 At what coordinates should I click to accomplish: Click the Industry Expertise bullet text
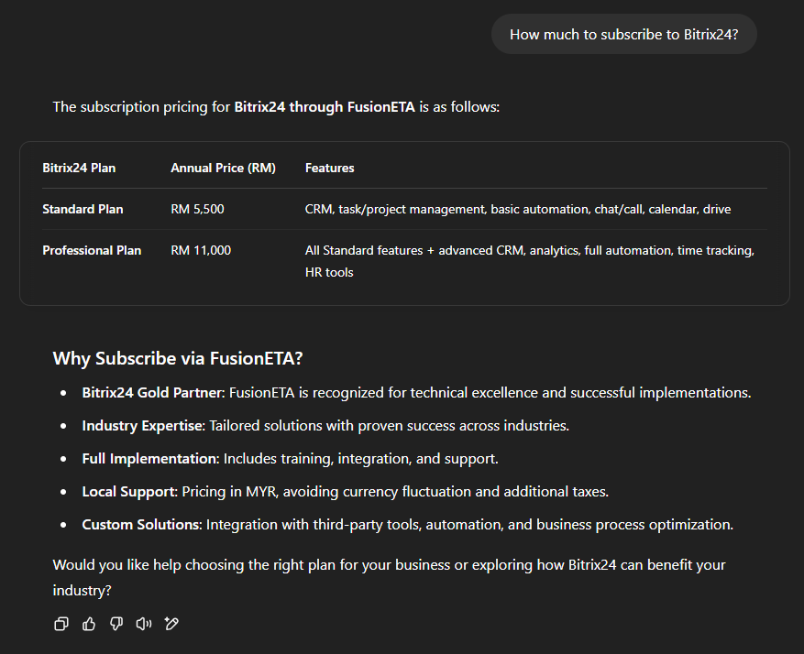point(144,425)
